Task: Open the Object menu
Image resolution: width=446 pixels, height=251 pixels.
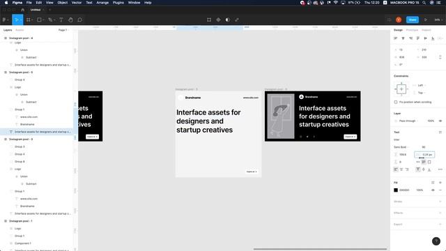Action: tap(63, 3)
